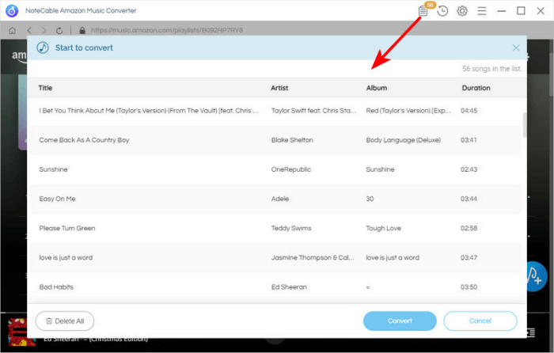Click artist Jasmine Thompson & Cal...
The width and height of the screenshot is (554, 353).
[313, 257]
